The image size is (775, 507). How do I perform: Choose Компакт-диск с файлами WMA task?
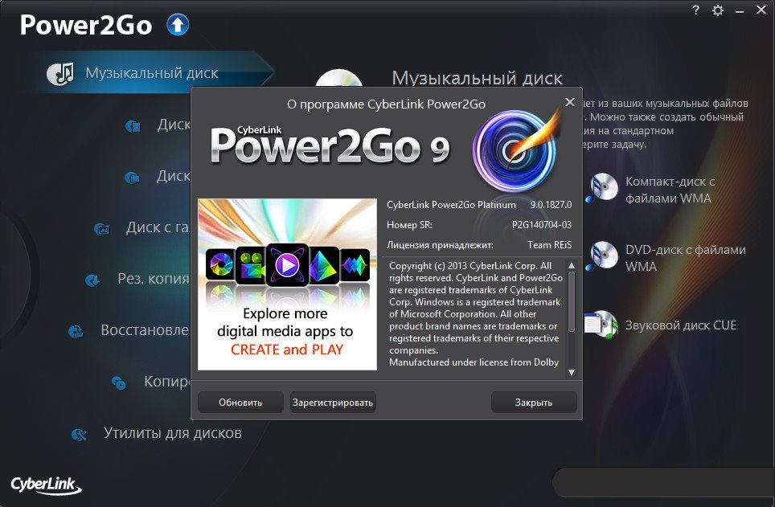pyautogui.click(x=670, y=190)
